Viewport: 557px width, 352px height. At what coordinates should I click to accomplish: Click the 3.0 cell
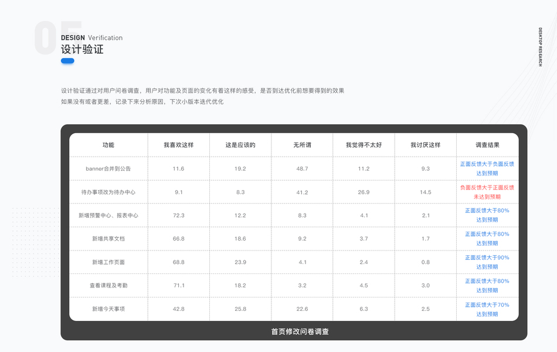[x=426, y=285]
